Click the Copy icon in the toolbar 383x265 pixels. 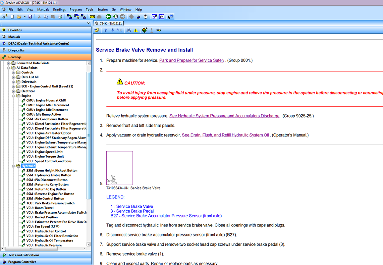pyautogui.click(x=46, y=17)
